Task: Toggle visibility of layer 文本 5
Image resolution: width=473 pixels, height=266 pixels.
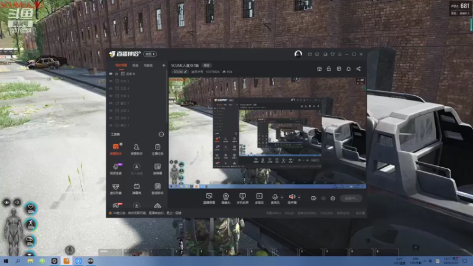Action: tap(111, 81)
